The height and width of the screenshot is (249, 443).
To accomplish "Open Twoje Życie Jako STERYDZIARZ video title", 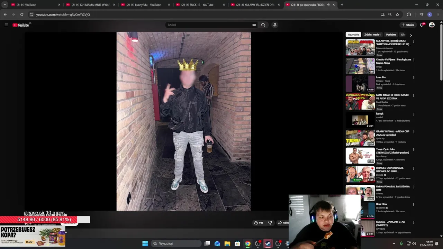I will click(x=392, y=151).
